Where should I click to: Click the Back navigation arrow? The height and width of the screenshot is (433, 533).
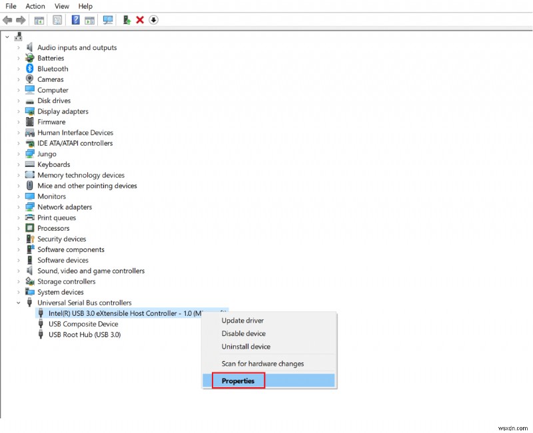[x=7, y=20]
